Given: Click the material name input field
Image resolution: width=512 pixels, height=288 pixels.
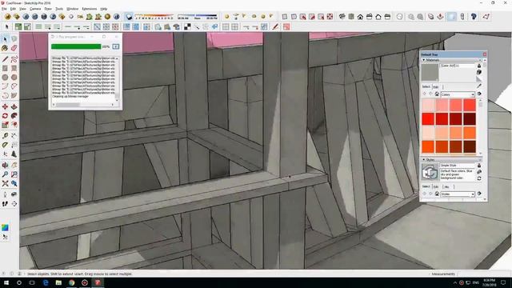Looking at the screenshot, I should [x=458, y=66].
